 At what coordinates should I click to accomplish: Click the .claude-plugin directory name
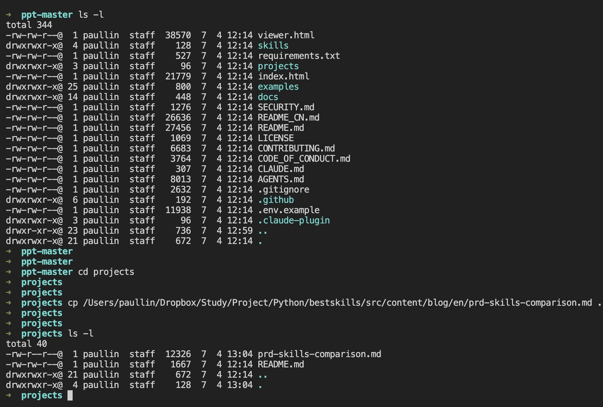pos(293,220)
